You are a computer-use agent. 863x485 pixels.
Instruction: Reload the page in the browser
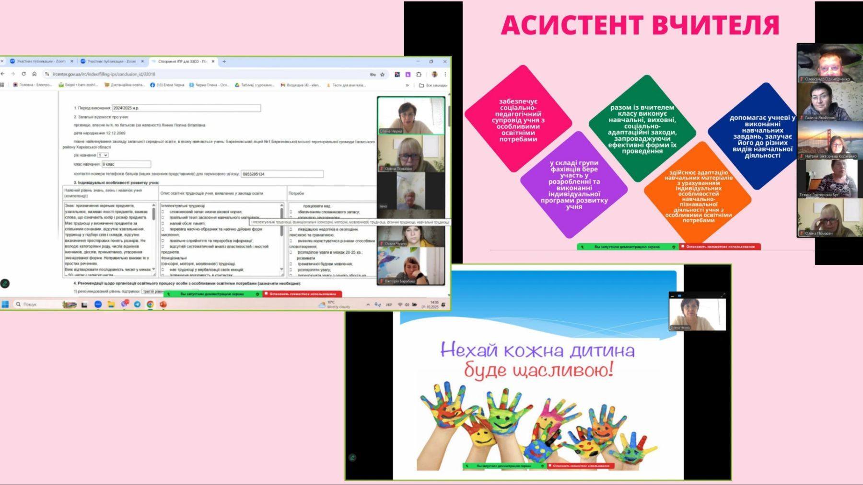(23, 74)
